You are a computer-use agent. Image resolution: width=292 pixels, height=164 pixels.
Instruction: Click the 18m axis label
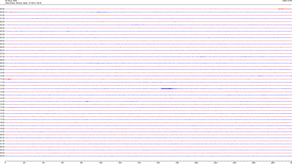[x=177, y=163]
